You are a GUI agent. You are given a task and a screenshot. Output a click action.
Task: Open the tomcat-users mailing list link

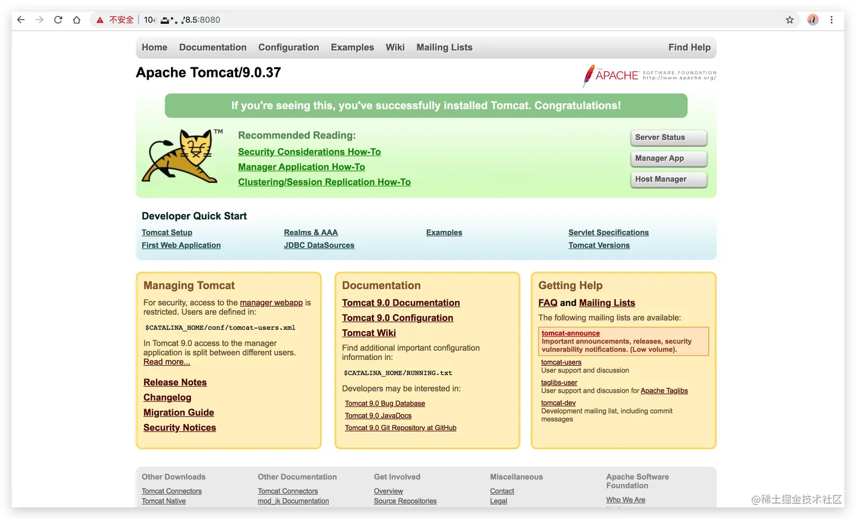(561, 362)
